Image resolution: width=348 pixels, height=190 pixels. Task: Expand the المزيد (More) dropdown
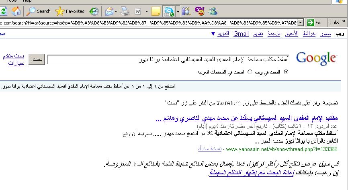(x=220, y=34)
